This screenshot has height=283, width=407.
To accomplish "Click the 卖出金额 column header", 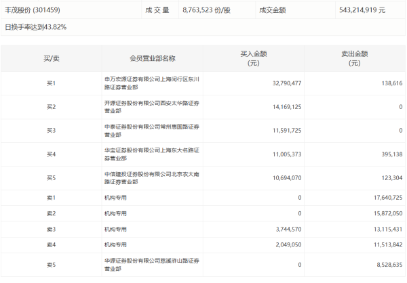I will click(x=354, y=59).
